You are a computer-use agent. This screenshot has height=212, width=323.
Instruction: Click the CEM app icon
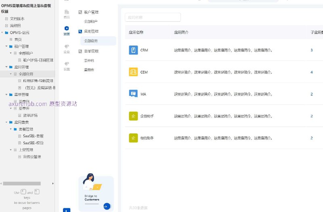click(133, 72)
